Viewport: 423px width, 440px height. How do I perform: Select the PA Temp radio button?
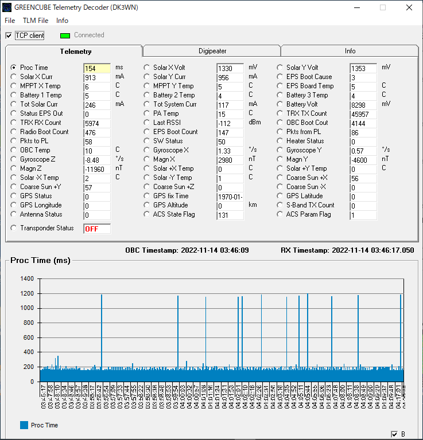(146, 113)
